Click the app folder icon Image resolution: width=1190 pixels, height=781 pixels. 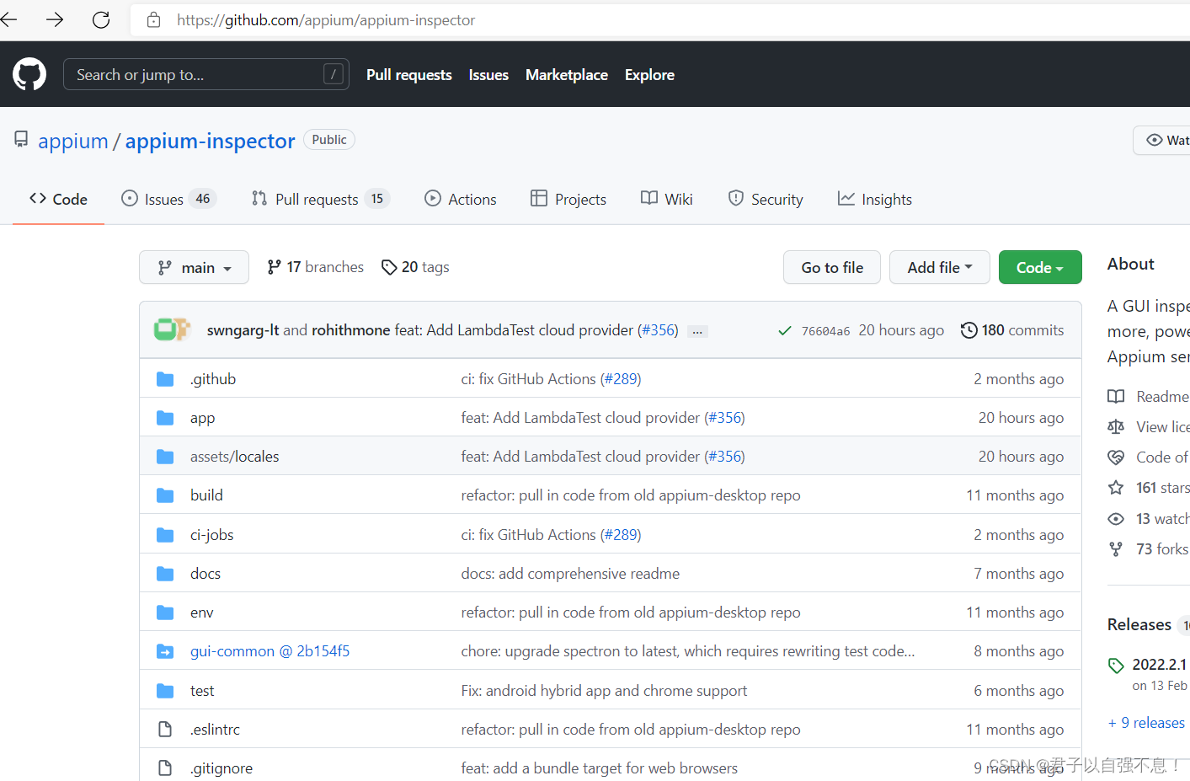pyautogui.click(x=165, y=418)
